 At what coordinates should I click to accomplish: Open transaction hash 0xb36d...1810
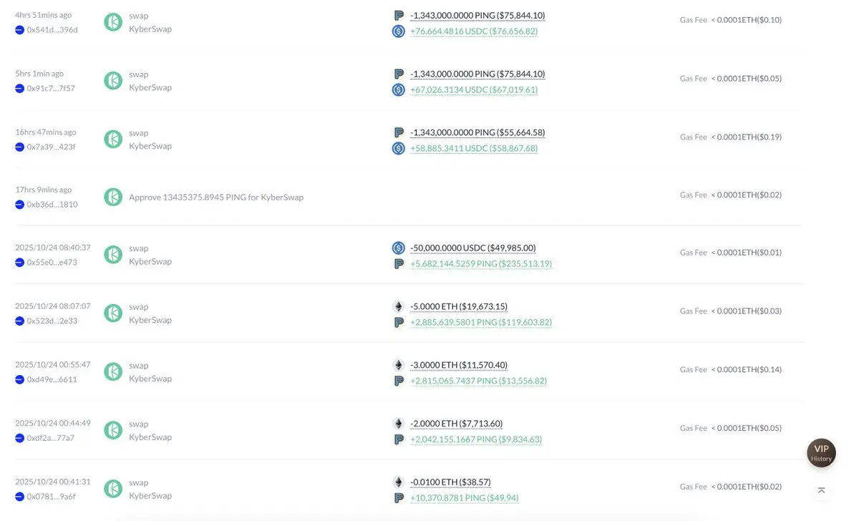[x=52, y=205]
